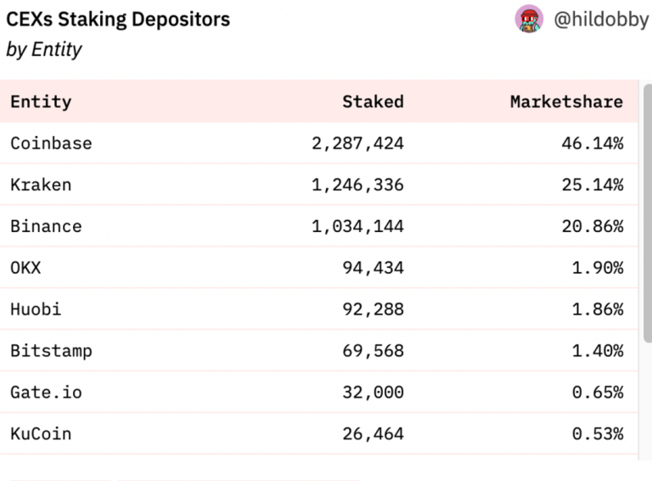This screenshot has height=481, width=652.
Task: Select the KuCoin entity cell
Action: [x=41, y=434]
